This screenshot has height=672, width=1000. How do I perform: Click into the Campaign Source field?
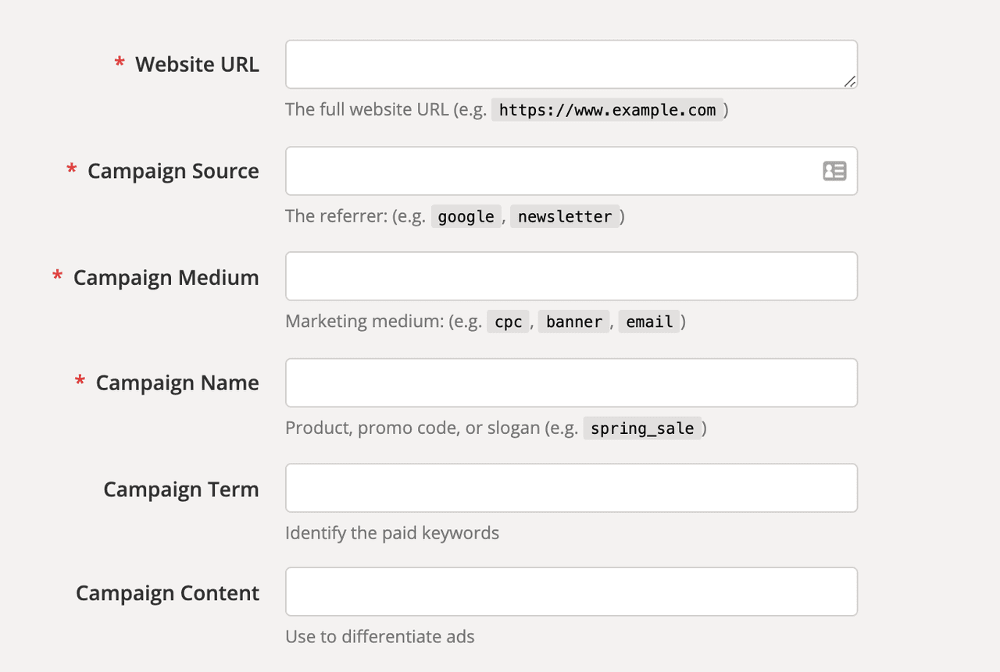tap(547, 171)
